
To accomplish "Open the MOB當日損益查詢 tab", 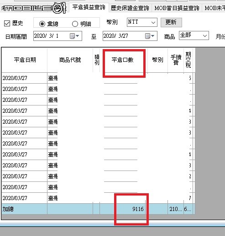I will pos(177,8).
